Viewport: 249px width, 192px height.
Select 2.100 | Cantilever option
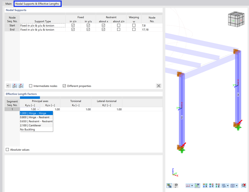pos(36,125)
